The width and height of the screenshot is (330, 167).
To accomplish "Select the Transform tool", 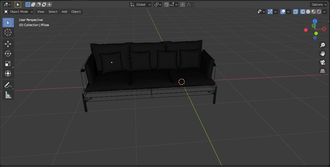I will point(8,73).
